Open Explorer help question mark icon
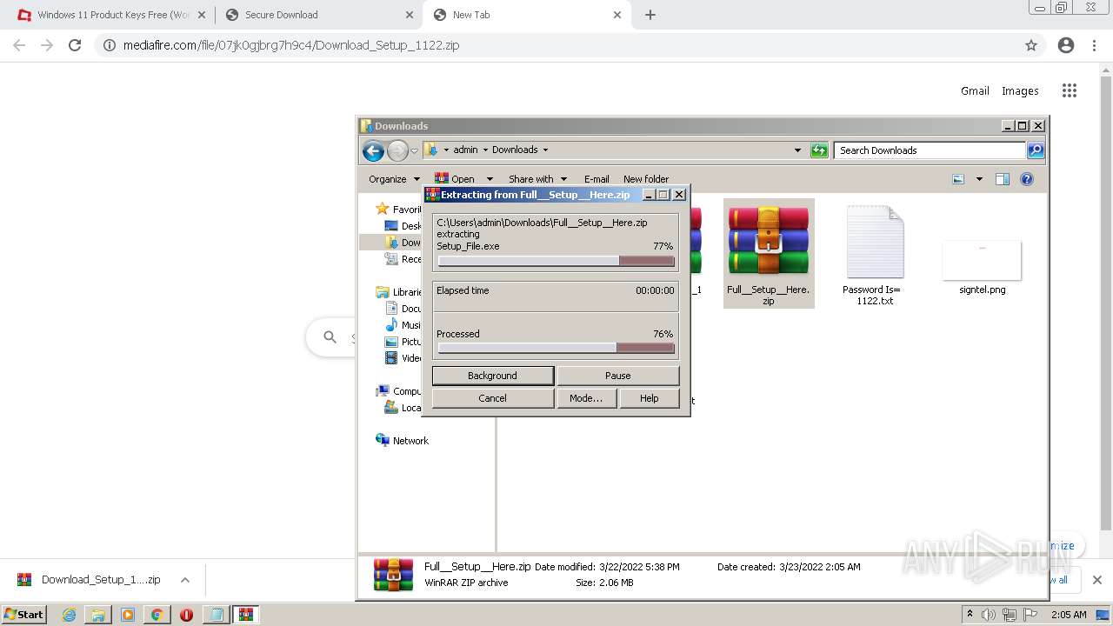Viewport: 1113px width, 626px height. pos(1027,179)
